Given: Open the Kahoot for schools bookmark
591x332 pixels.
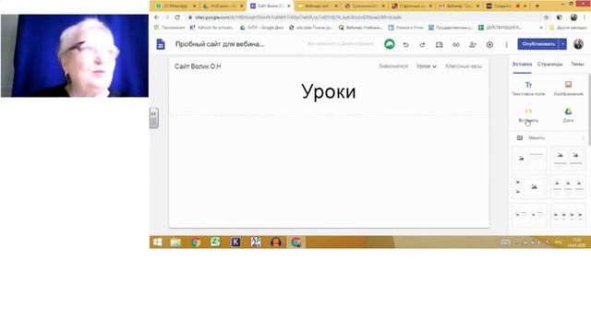Looking at the screenshot, I should point(211,28).
